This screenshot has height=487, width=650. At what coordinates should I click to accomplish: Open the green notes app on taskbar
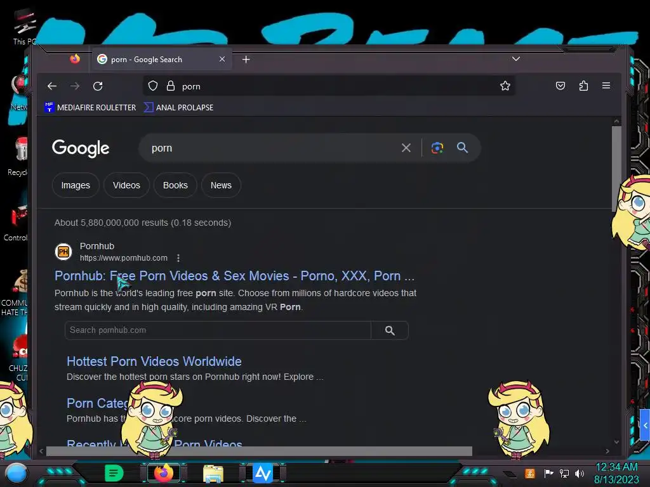tap(114, 473)
